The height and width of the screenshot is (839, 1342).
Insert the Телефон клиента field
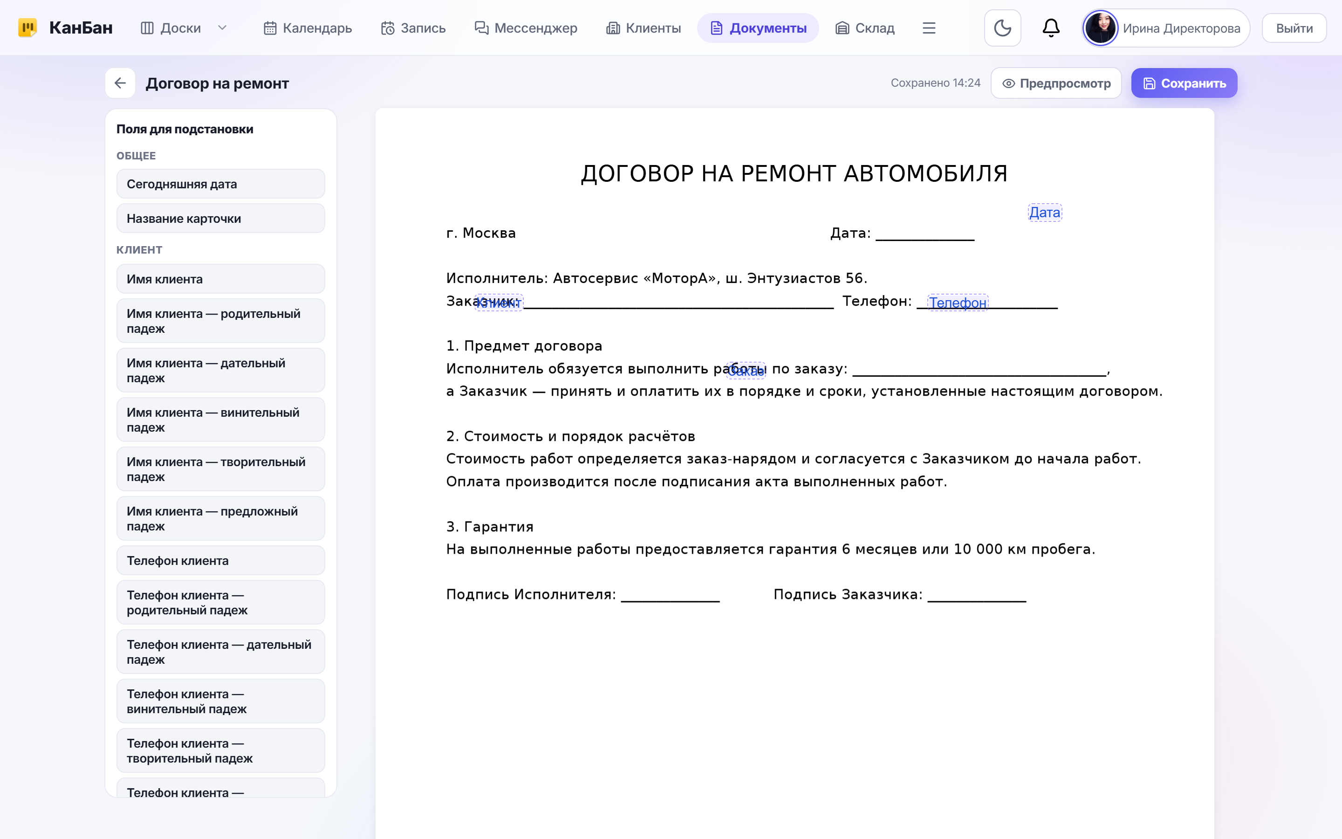[221, 560]
